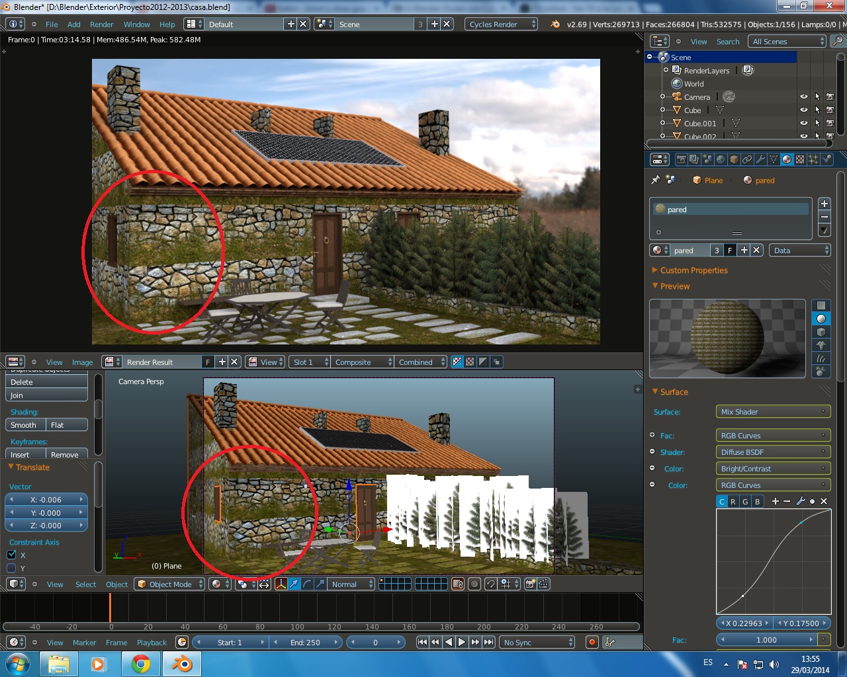Open the Window menu
Screen dimensions: 847x677
136,24
